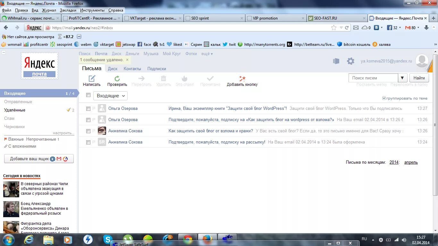Open the VK toolbar button dropdown
The height and width of the screenshot is (246, 438).
click(x=381, y=28)
